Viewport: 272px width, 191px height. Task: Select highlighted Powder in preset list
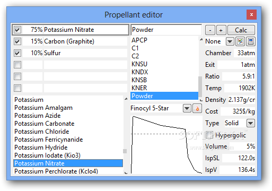point(164,96)
